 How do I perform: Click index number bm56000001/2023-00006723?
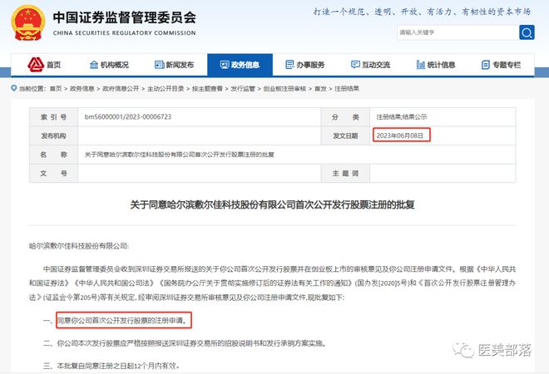click(128, 117)
